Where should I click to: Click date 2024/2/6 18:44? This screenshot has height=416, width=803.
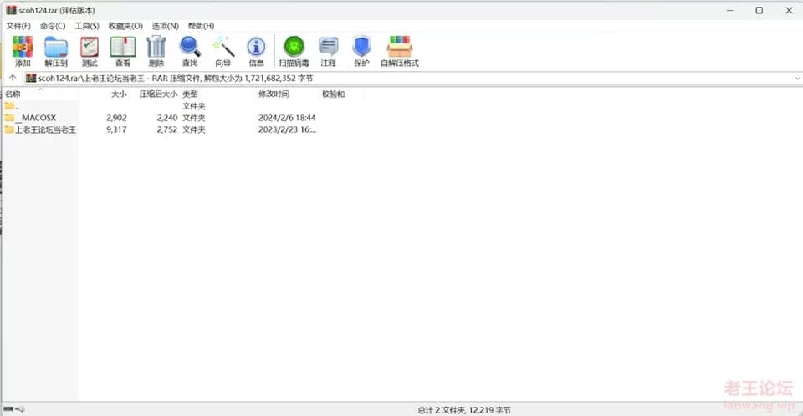[x=287, y=118]
